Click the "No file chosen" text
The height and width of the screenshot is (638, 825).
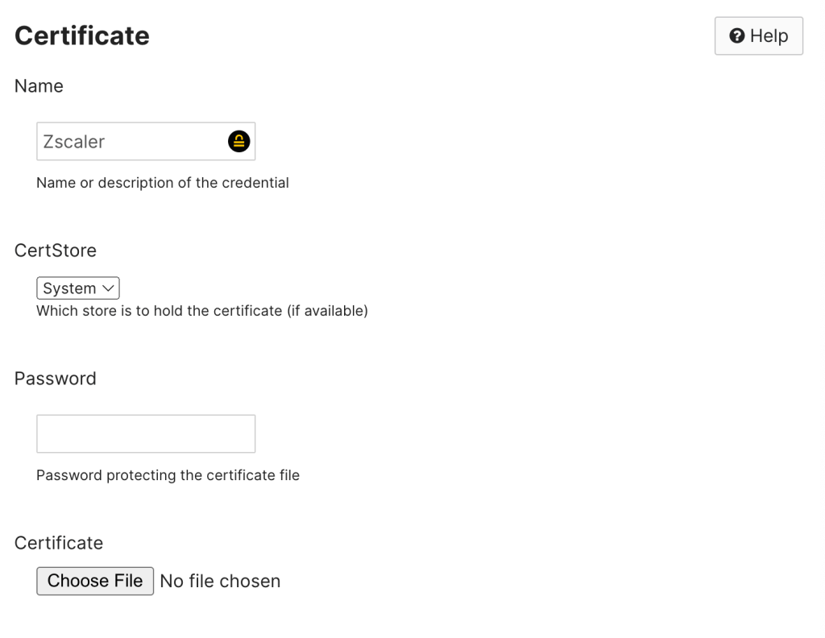pos(220,581)
